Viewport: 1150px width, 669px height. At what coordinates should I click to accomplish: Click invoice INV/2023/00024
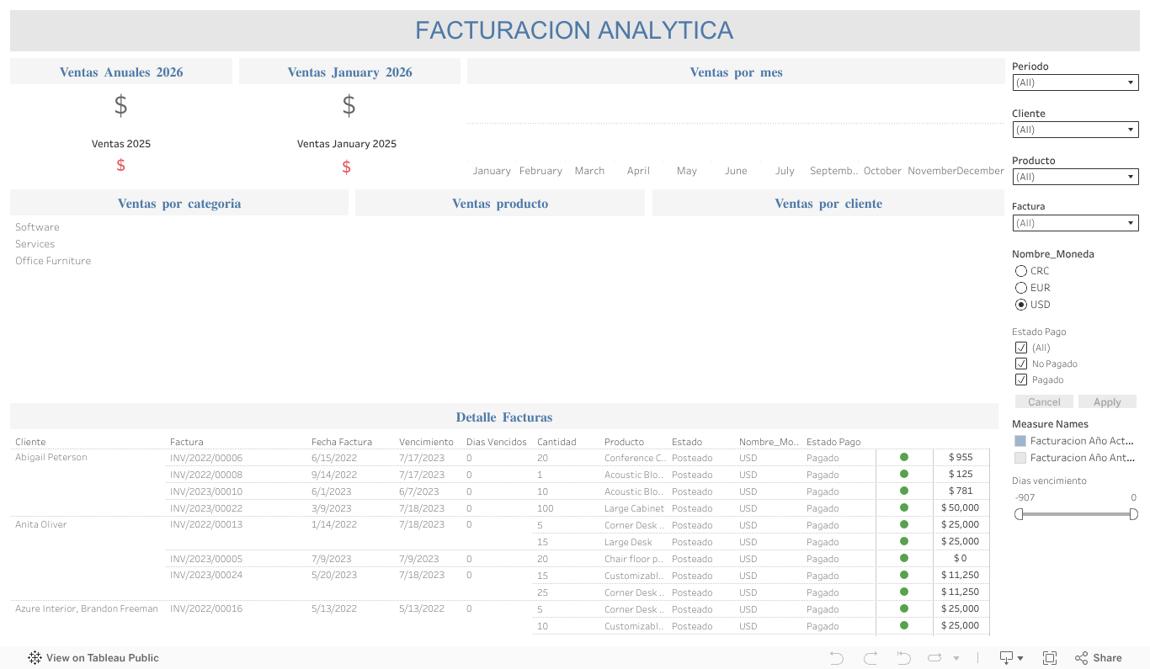coord(206,576)
